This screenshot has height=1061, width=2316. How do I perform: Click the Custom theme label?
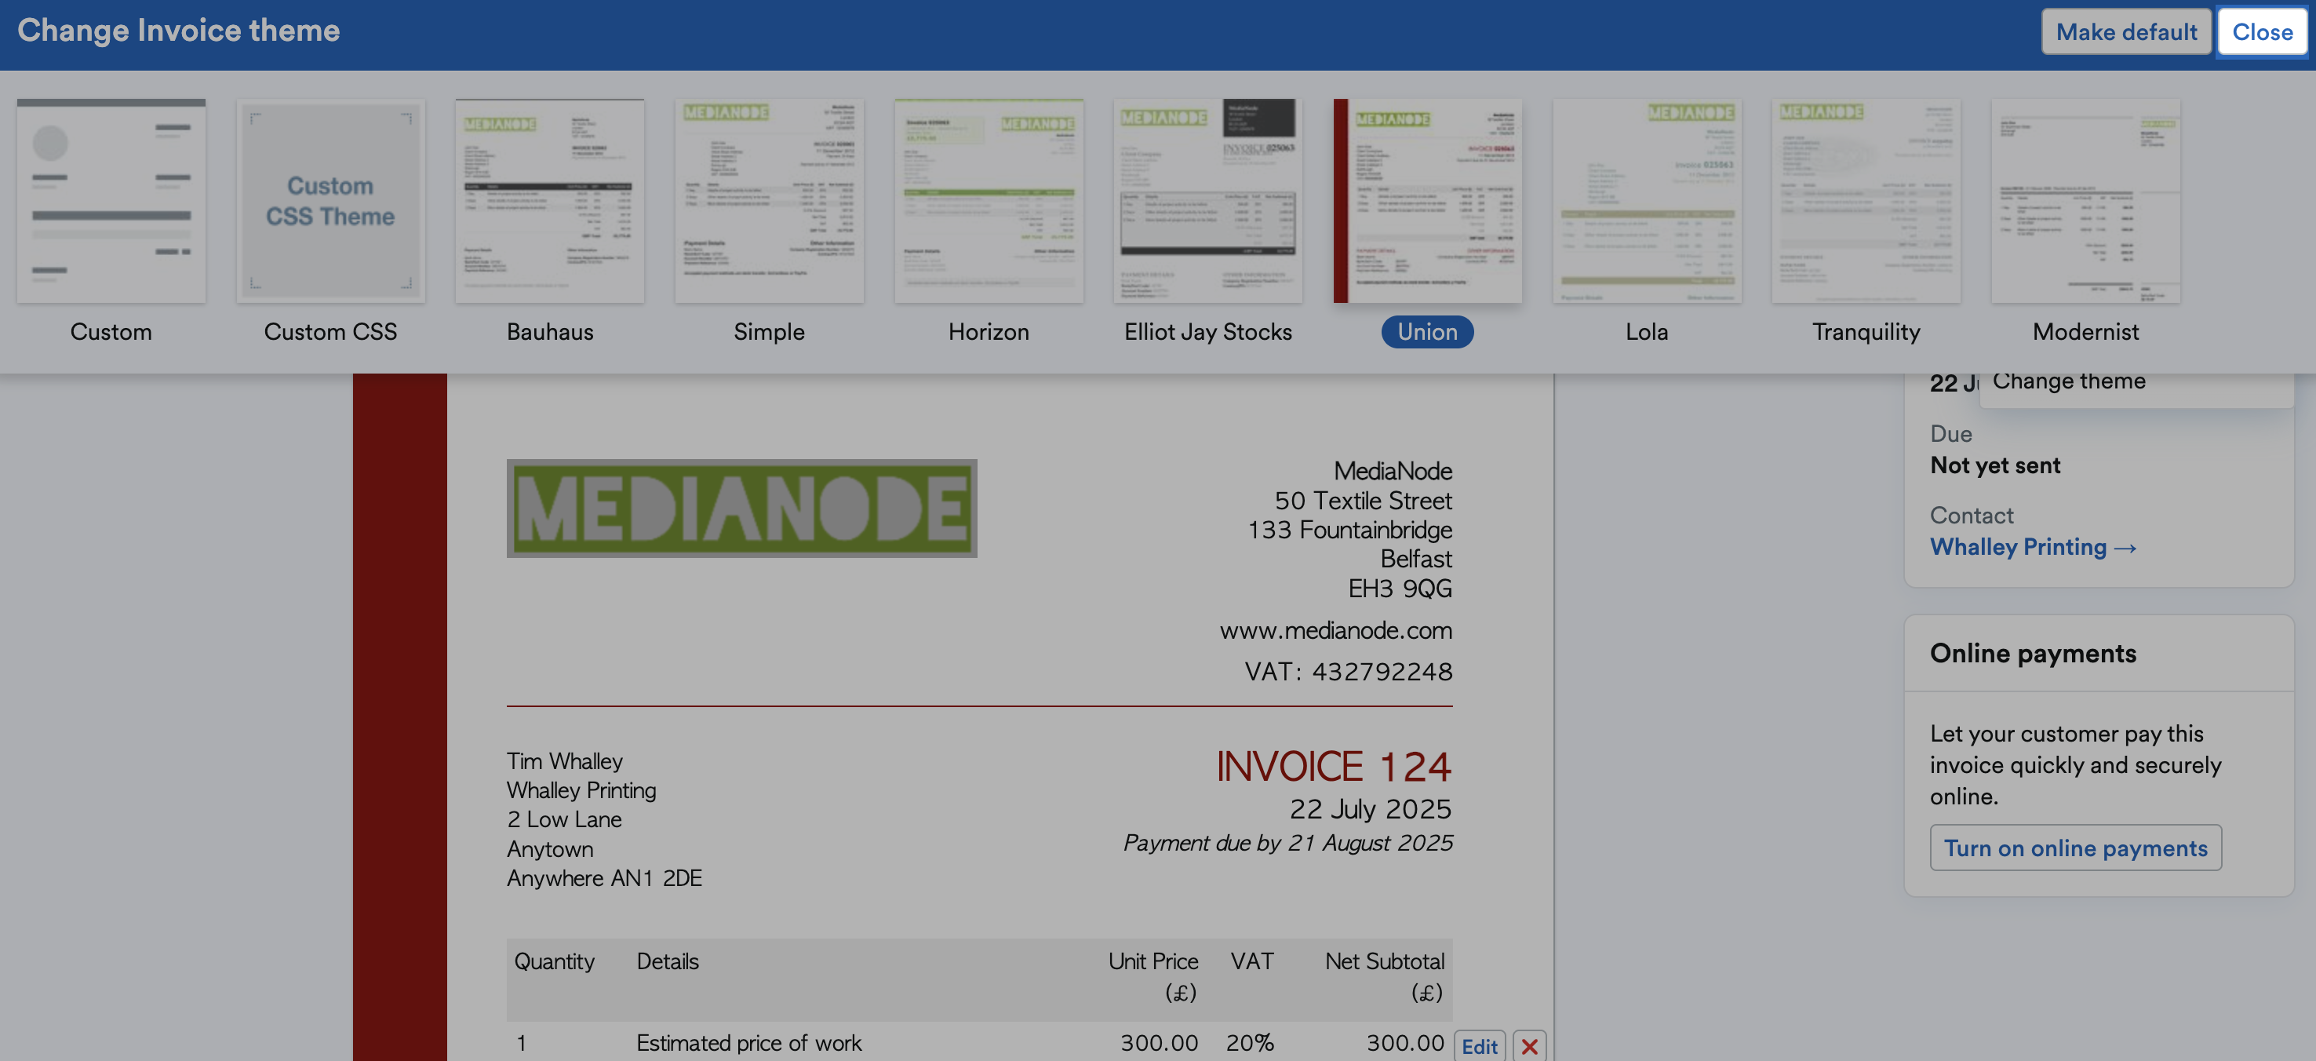111,332
